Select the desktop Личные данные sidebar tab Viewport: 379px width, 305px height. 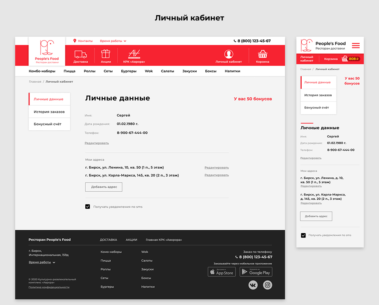[x=49, y=99]
